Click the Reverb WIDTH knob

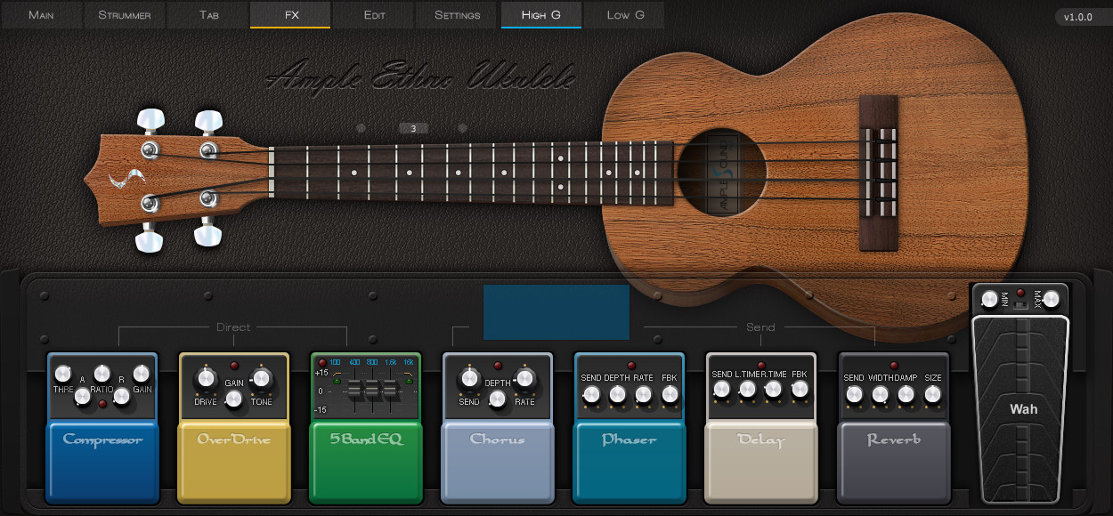pyautogui.click(x=880, y=394)
